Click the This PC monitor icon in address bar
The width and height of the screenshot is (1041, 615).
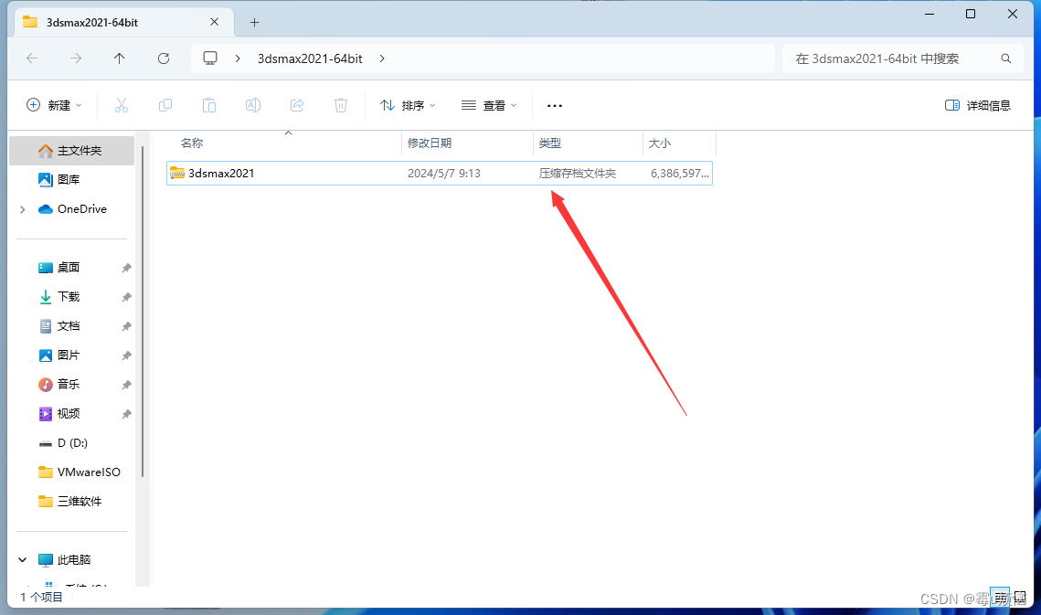click(x=210, y=58)
